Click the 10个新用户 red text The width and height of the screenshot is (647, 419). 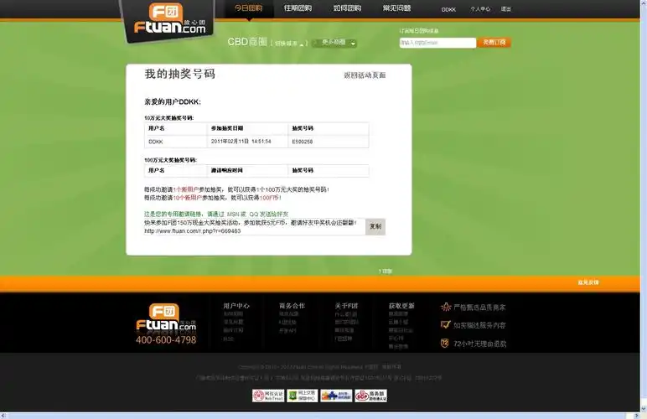188,198
